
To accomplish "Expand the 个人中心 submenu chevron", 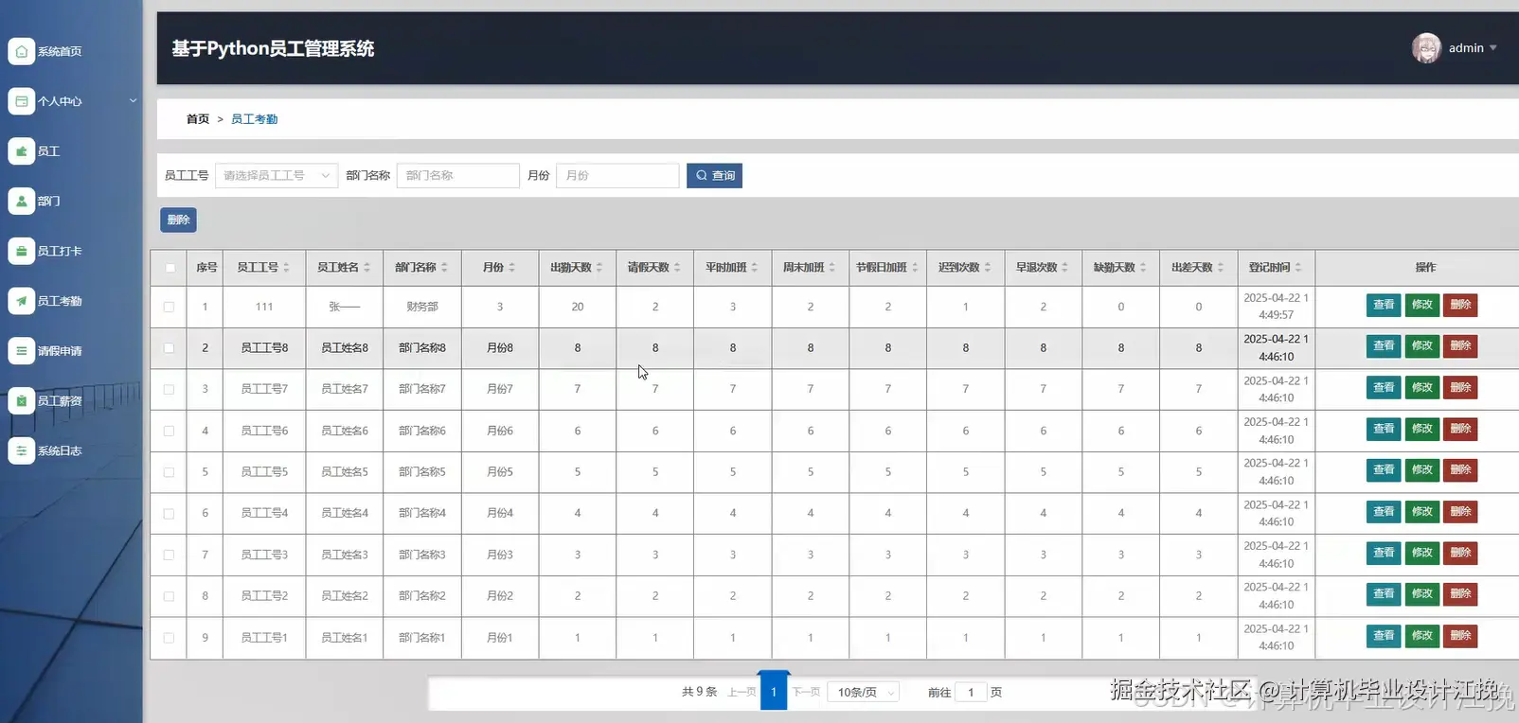I will click(x=133, y=100).
